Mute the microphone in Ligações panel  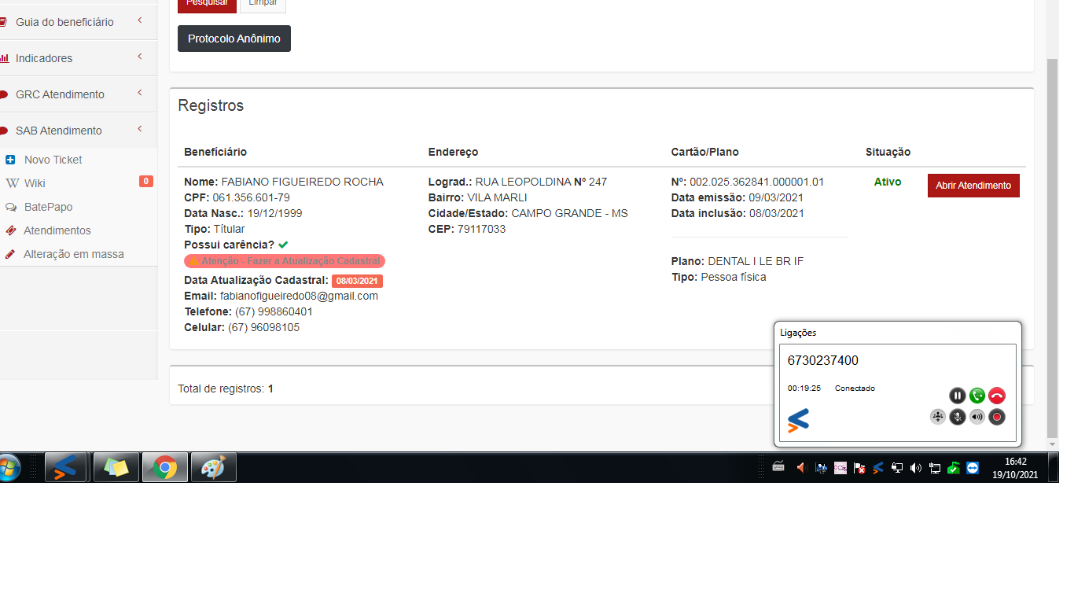pos(957,417)
